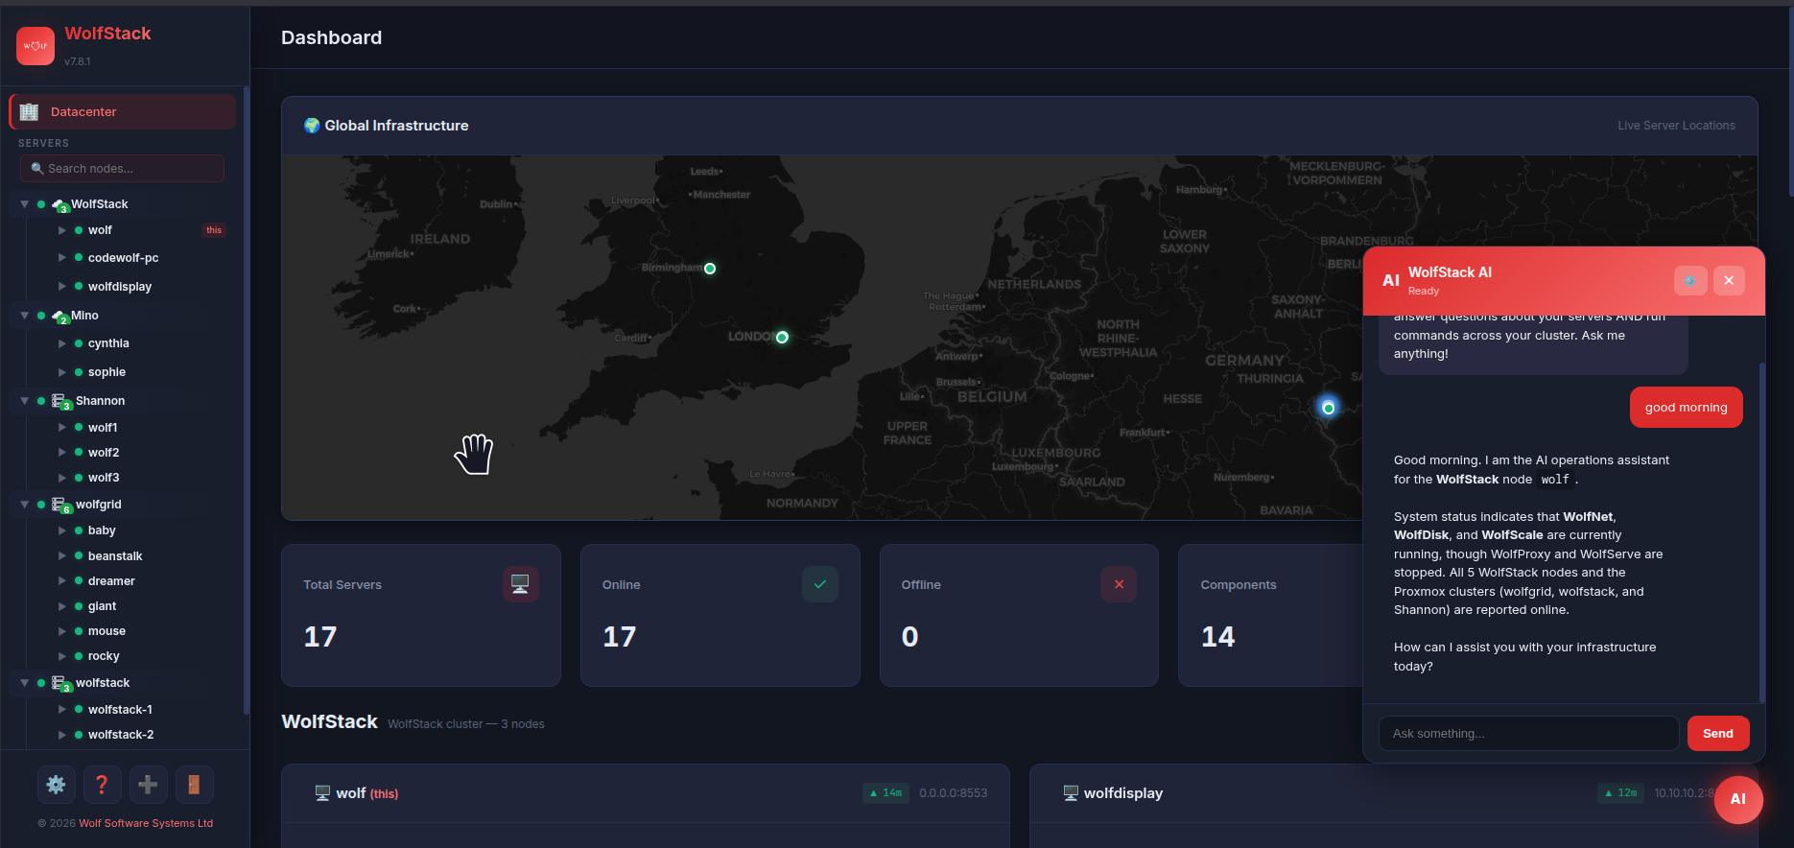Click the Mino cluster icon in tree
The image size is (1794, 848).
60,317
